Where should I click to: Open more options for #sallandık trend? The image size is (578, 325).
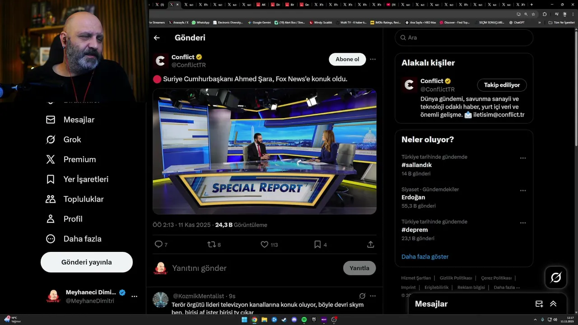523,158
